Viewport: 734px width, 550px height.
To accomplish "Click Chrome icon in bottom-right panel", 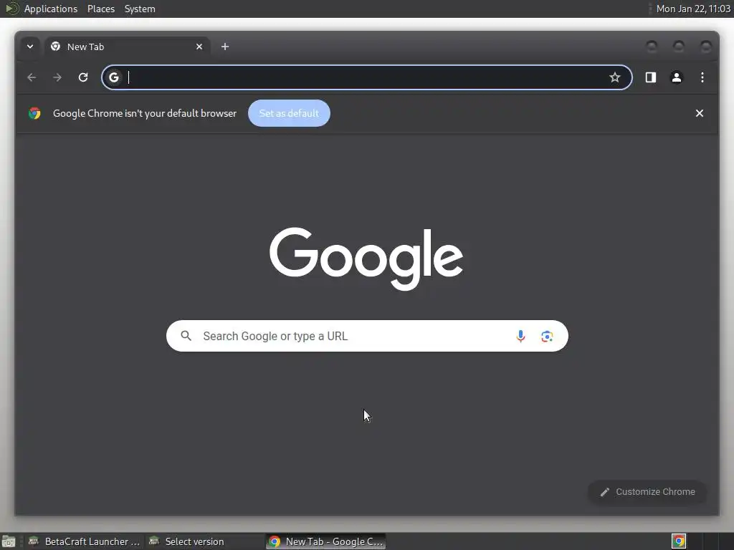I will click(679, 541).
